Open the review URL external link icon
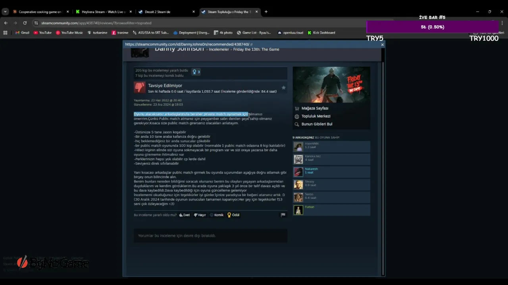The width and height of the screenshot is (508, 285). tap(251, 45)
